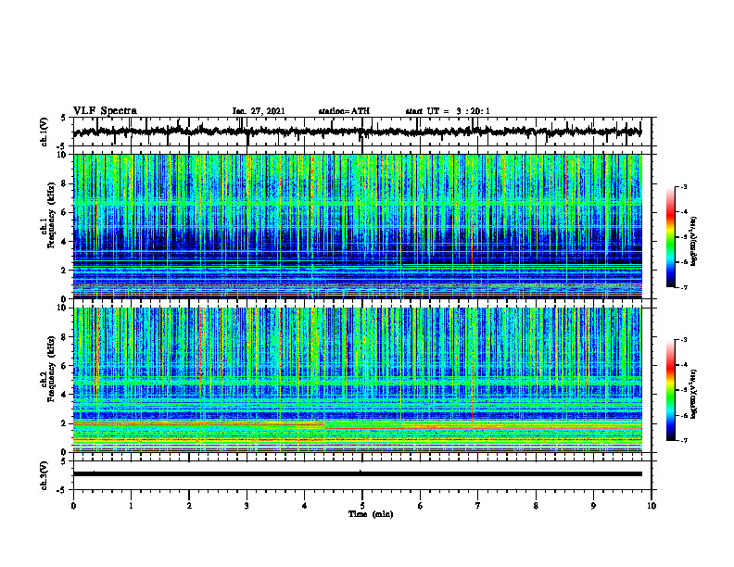The width and height of the screenshot is (734, 567).
Task: Click the '-5' volt tick on ch.3(V) axis
Action: click(62, 490)
